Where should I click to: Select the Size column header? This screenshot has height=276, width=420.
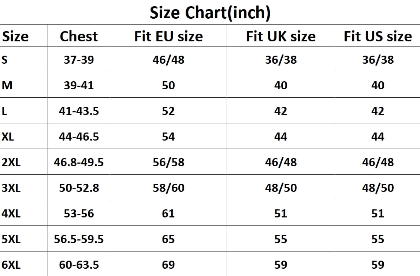click(x=15, y=36)
